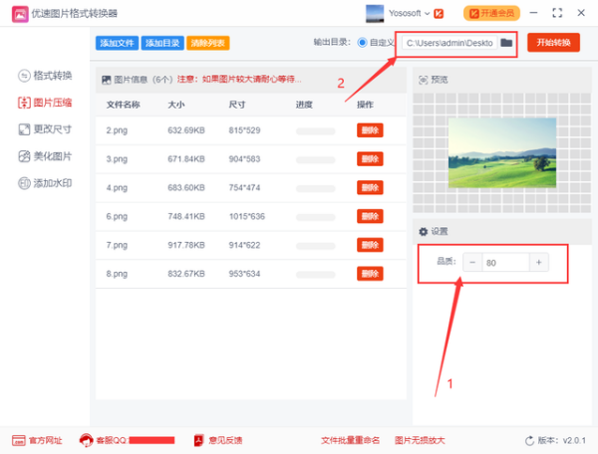
Task: Decrease quality with the minus stepper
Action: 471,262
